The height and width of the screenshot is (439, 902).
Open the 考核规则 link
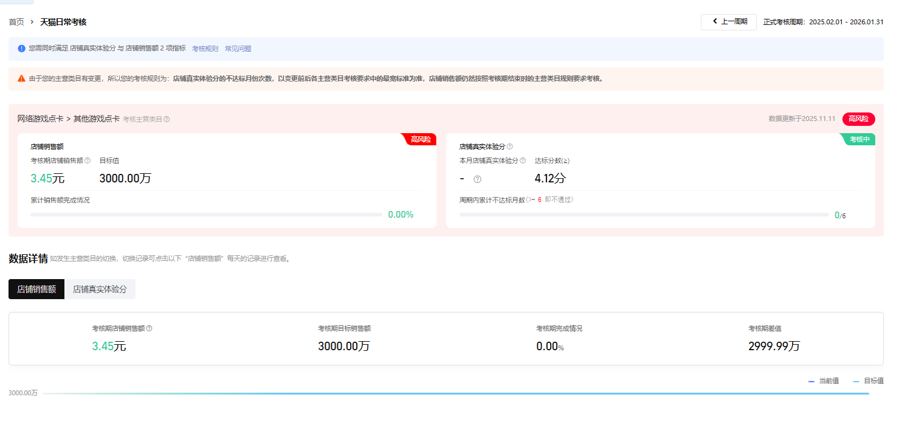(205, 49)
